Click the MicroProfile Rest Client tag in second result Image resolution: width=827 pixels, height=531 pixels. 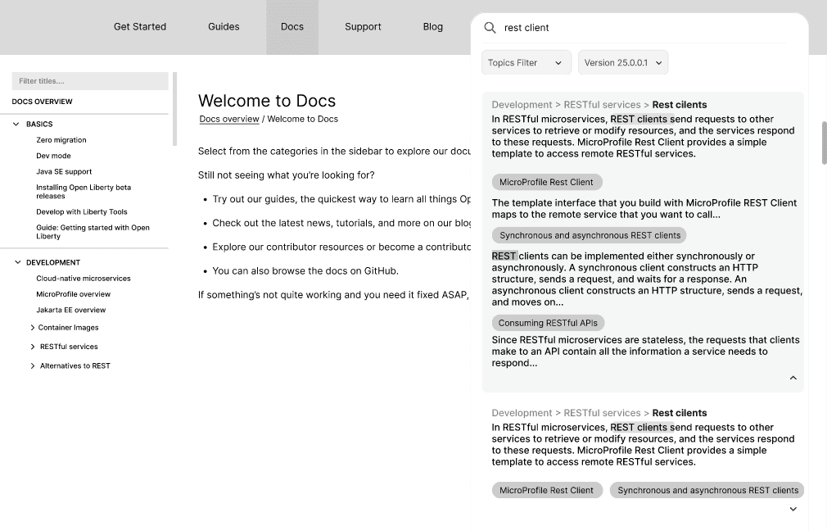pos(546,490)
